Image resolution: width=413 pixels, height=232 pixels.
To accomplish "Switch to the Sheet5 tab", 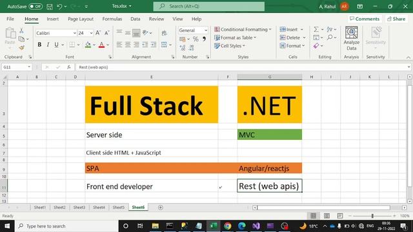I will pos(119,208).
